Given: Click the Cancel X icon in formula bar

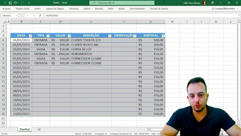Looking at the screenshot, I should [x=27, y=15].
